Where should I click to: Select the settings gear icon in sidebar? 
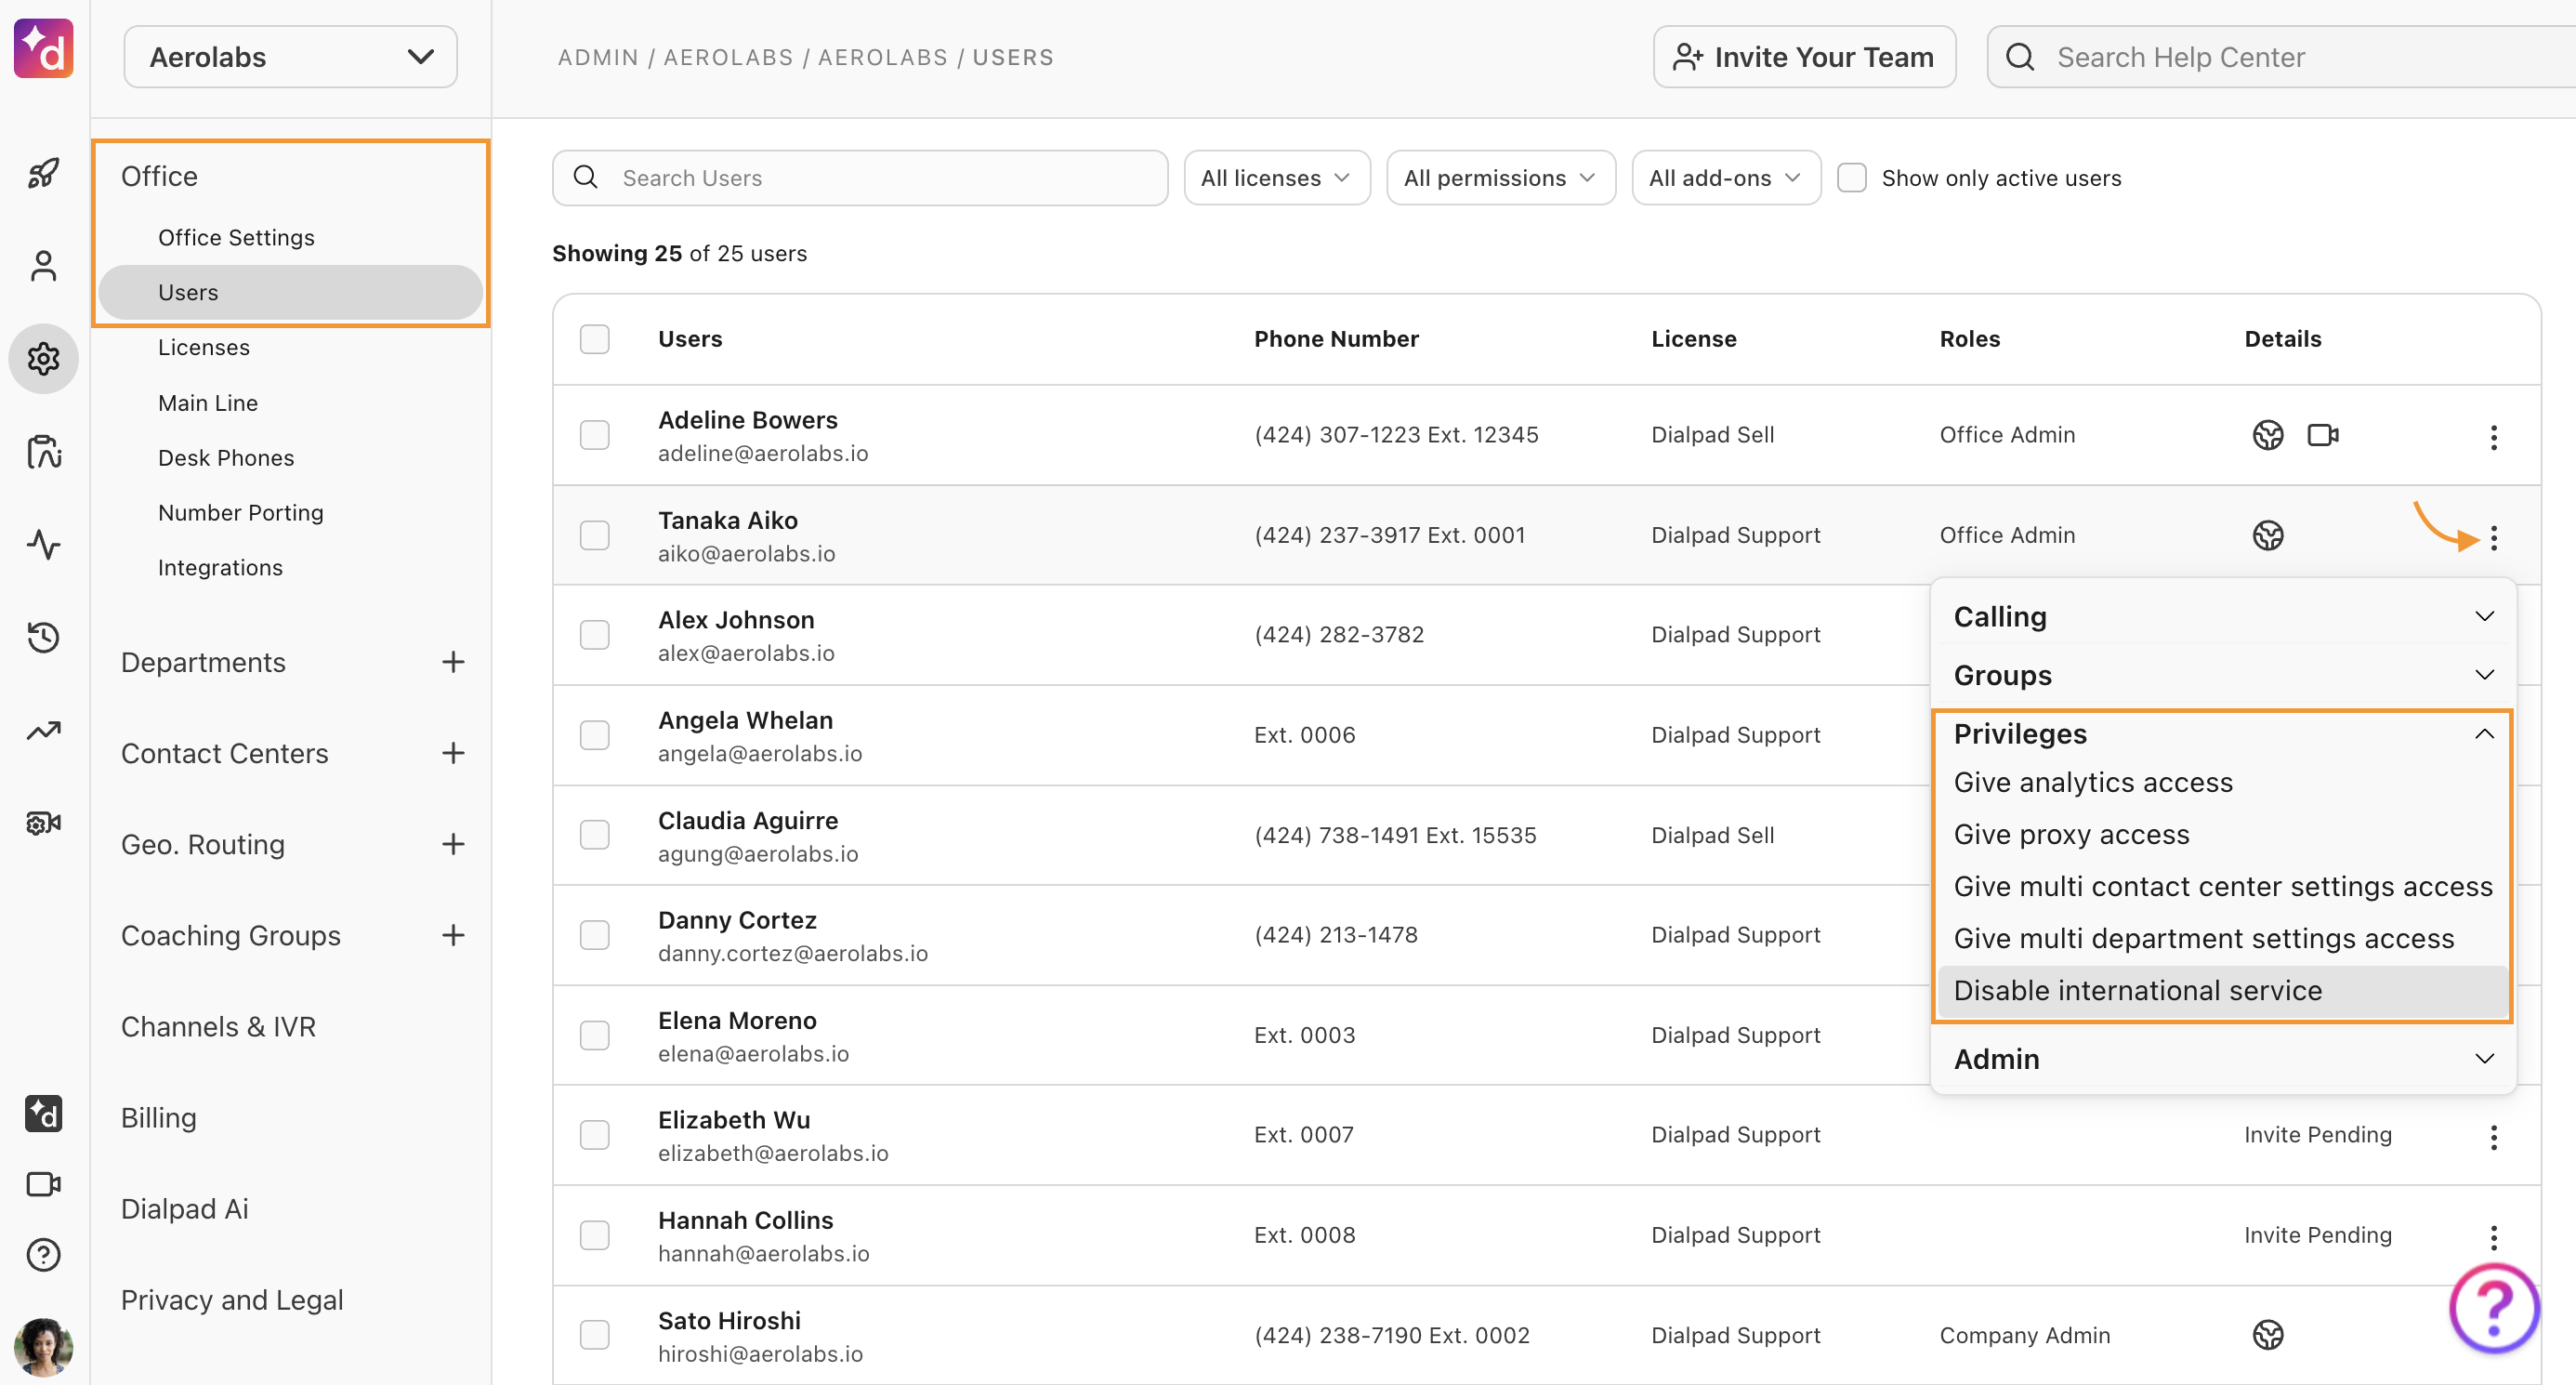pyautogui.click(x=43, y=359)
